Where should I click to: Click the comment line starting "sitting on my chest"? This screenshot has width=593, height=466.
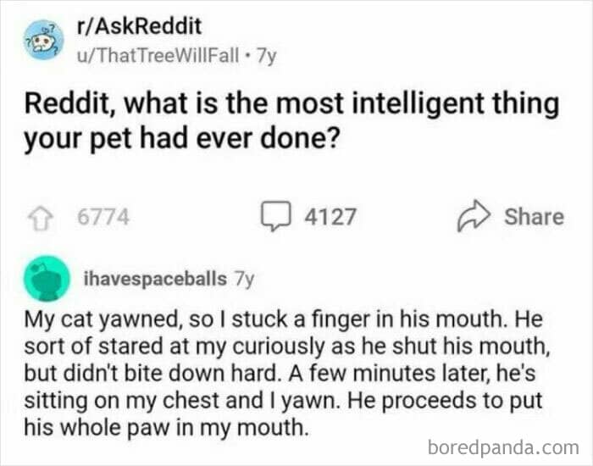point(283,401)
